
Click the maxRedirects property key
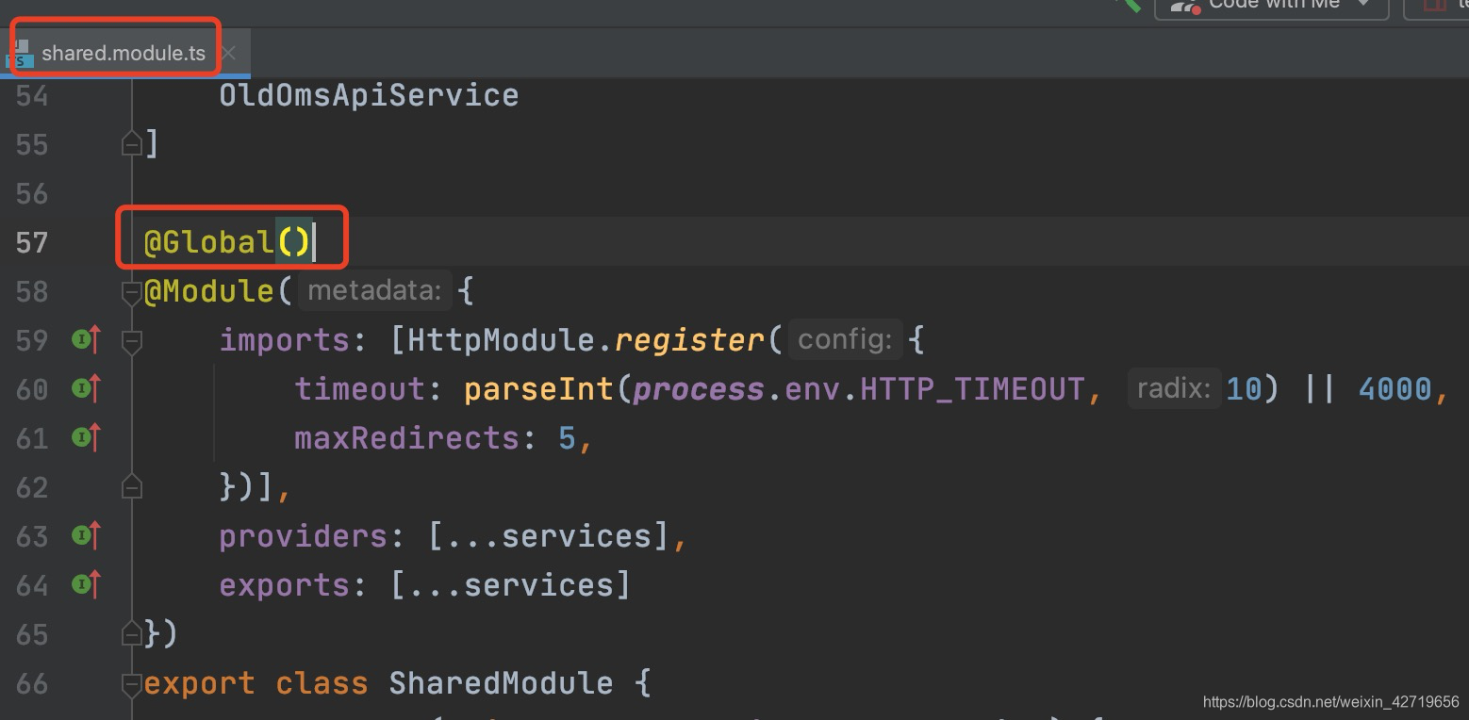406,438
